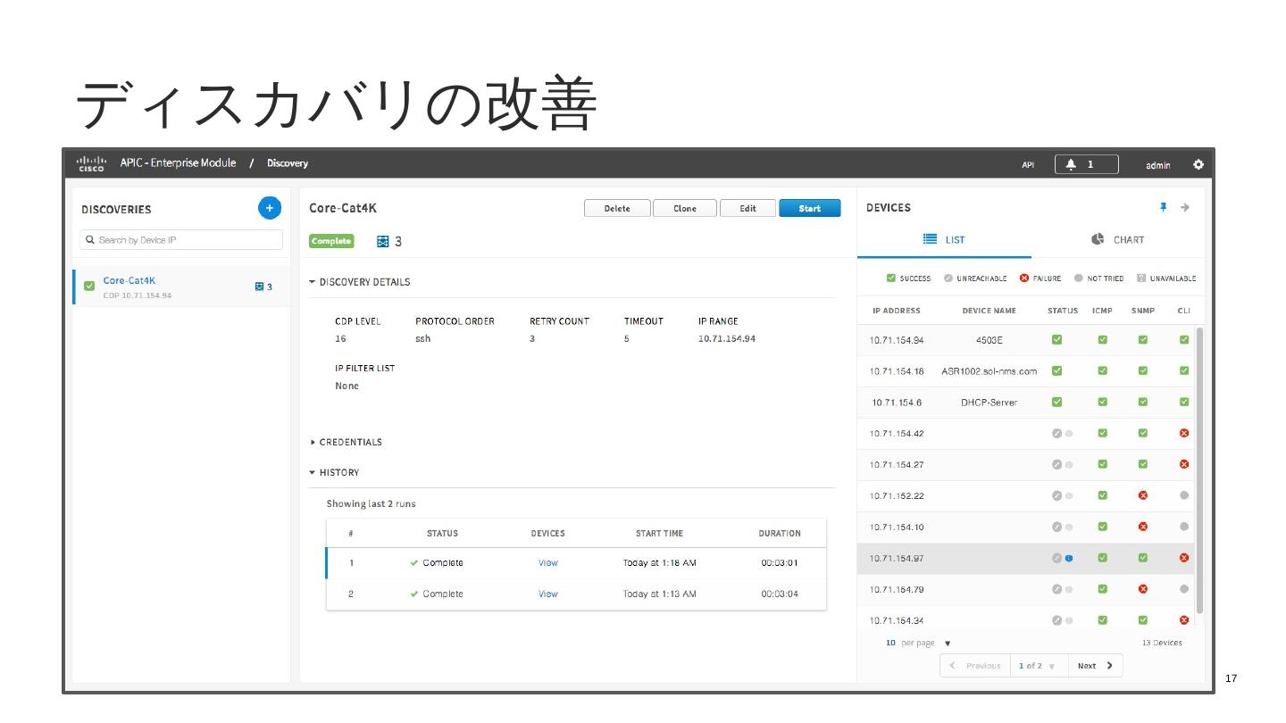Select the List tab

click(x=944, y=239)
